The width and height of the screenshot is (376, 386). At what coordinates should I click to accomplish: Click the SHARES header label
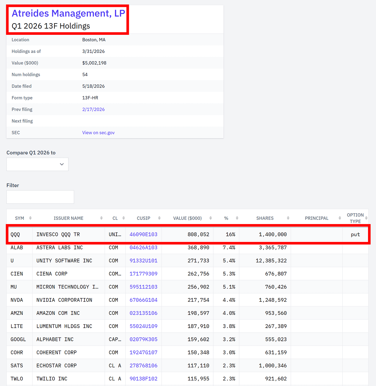click(265, 218)
